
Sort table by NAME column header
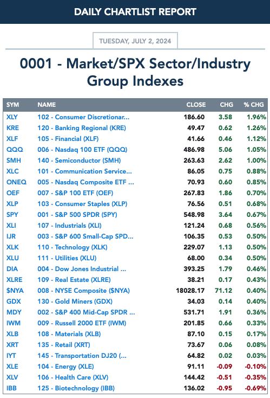click(x=47, y=105)
